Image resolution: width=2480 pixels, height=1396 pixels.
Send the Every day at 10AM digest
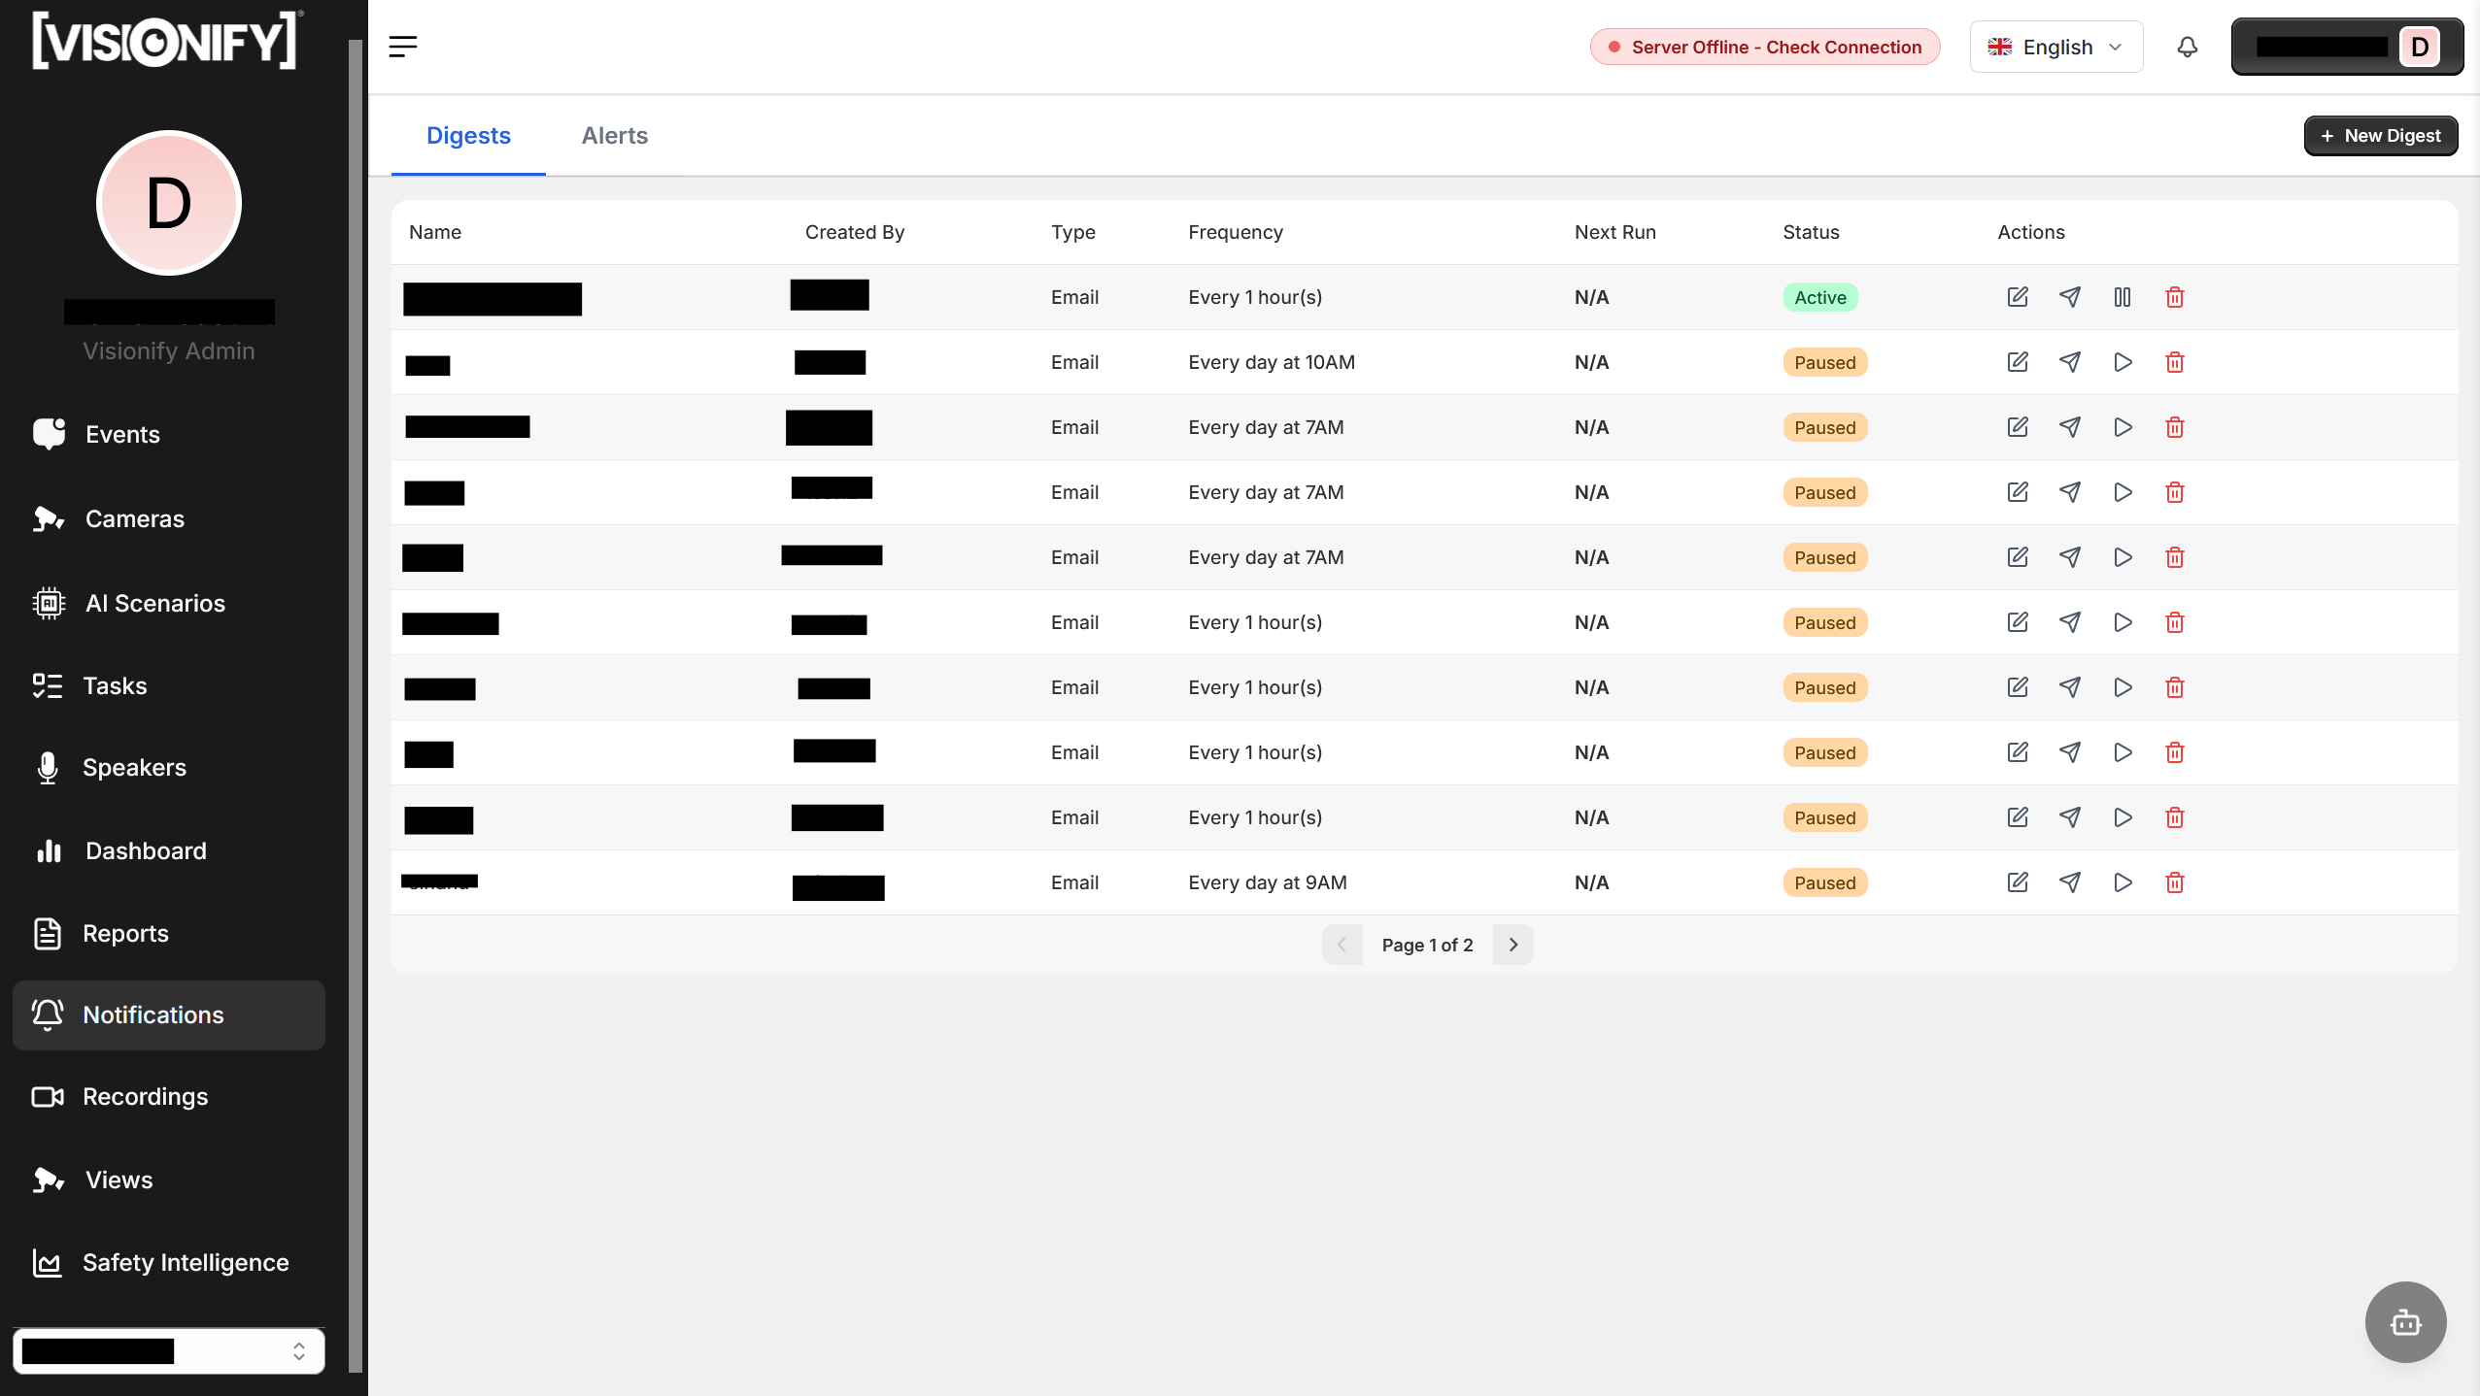pos(2070,362)
